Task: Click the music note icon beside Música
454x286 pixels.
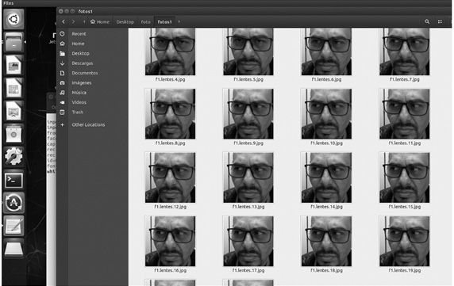Action: 62,93
